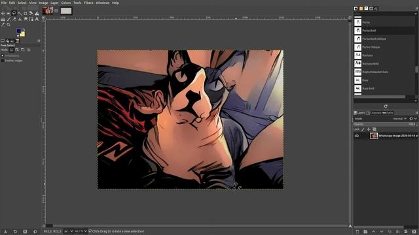Select the Smudge tool
Screen dimensions: 419x235
26,19
